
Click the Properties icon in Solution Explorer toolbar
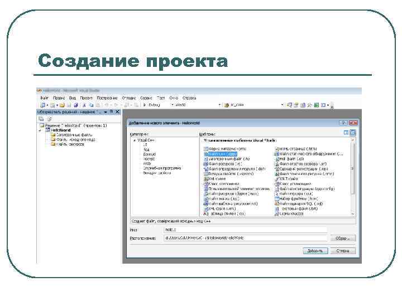pyautogui.click(x=41, y=119)
